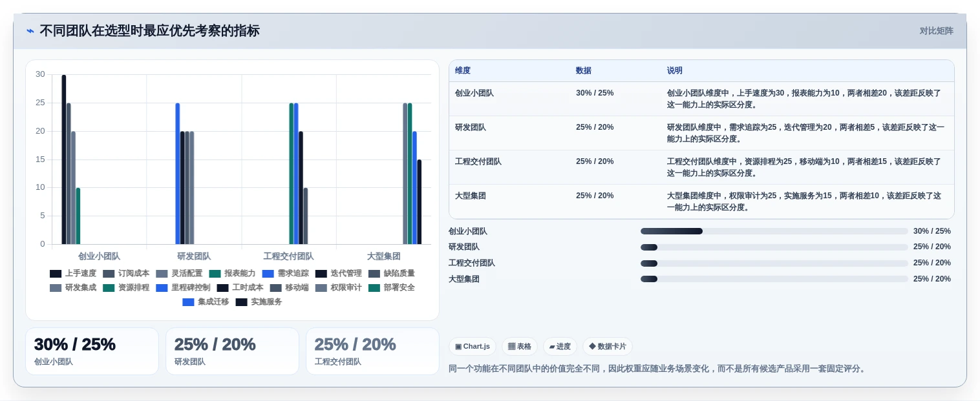980x401 pixels.
Task: Click the 工程交付团队 x-axis label
Action: pos(288,256)
